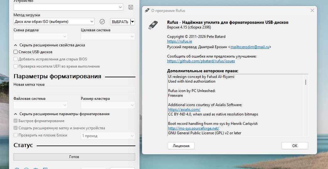The width and height of the screenshot is (328, 169).
Task: Click the checkmark checksum icon beside ВЫБРАТЬ
Action: [102, 22]
